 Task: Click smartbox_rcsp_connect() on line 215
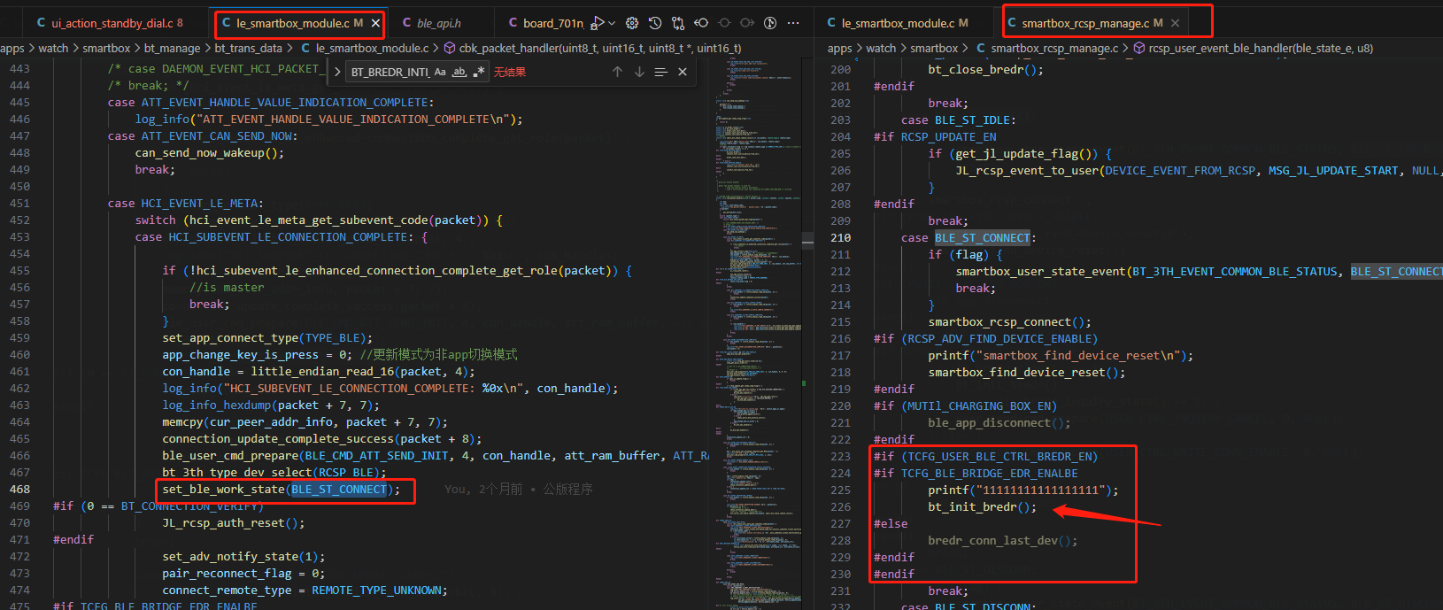pyautogui.click(x=1009, y=322)
